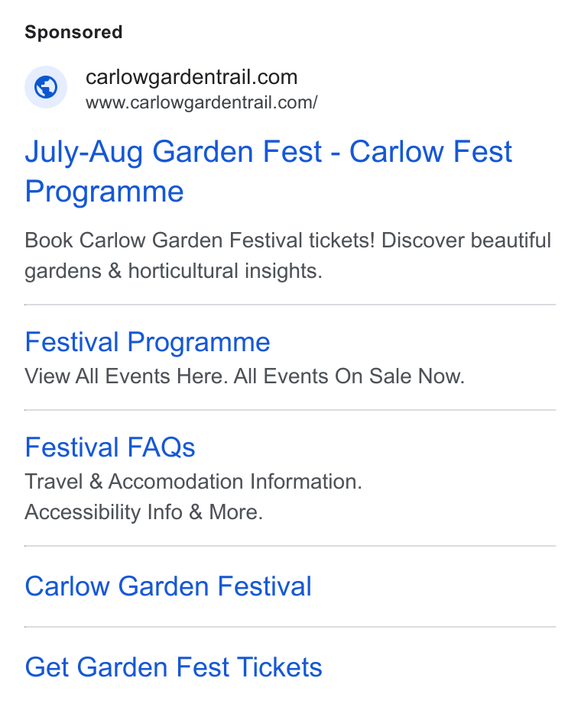Click the 'Accessibility Info & More.' line

point(144,512)
